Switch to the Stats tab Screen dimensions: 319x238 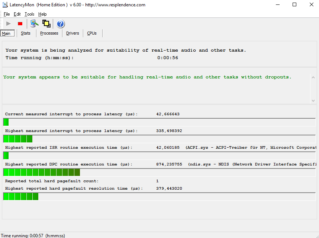[26, 33]
